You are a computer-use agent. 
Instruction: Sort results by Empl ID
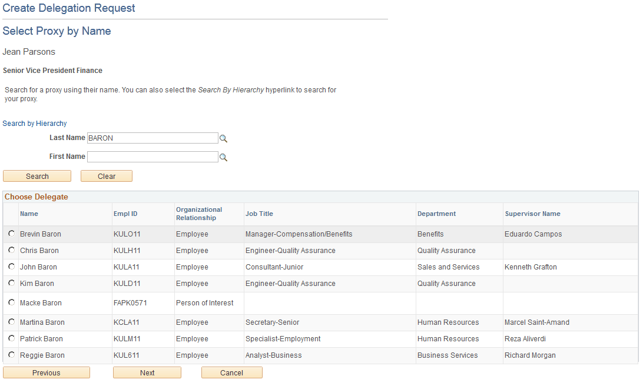coord(125,214)
